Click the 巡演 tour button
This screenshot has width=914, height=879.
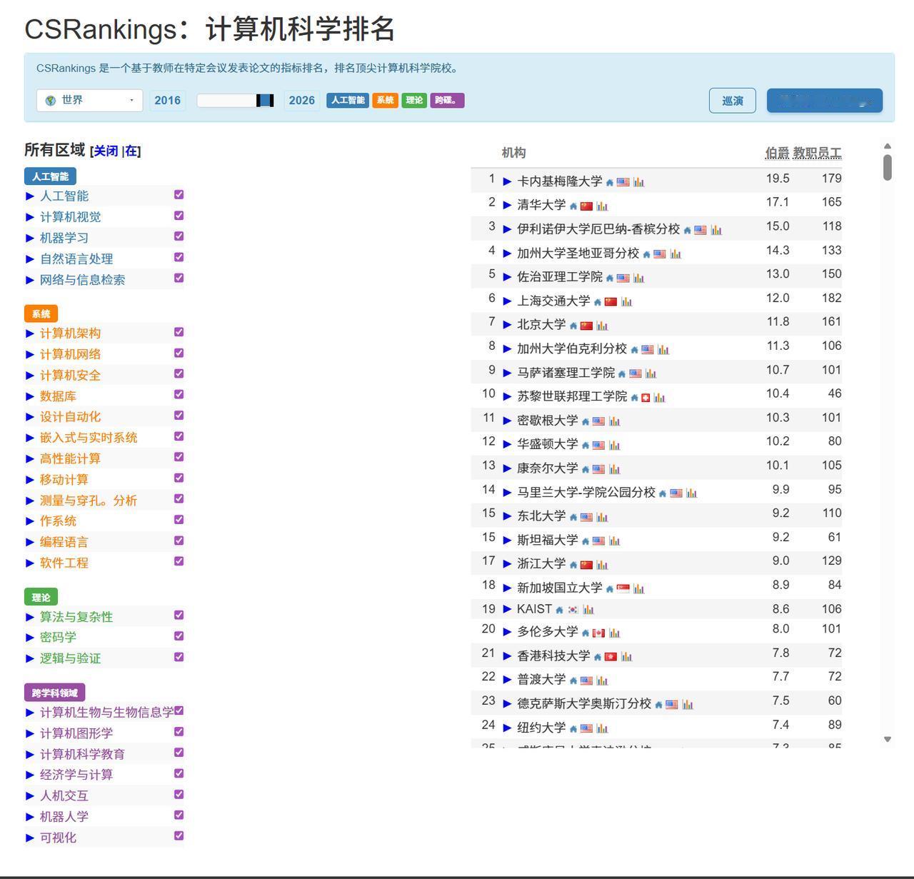coord(733,101)
